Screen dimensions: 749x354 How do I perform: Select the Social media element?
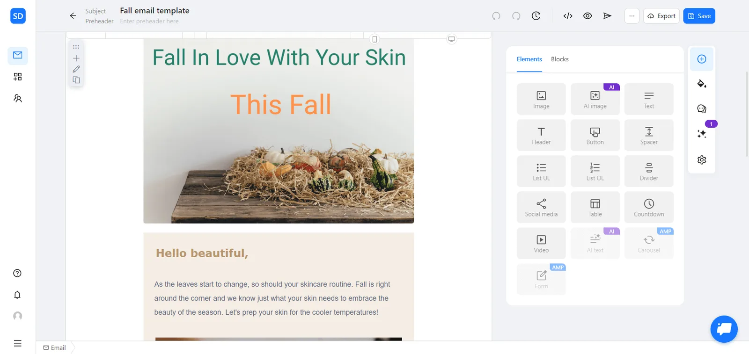tap(541, 207)
